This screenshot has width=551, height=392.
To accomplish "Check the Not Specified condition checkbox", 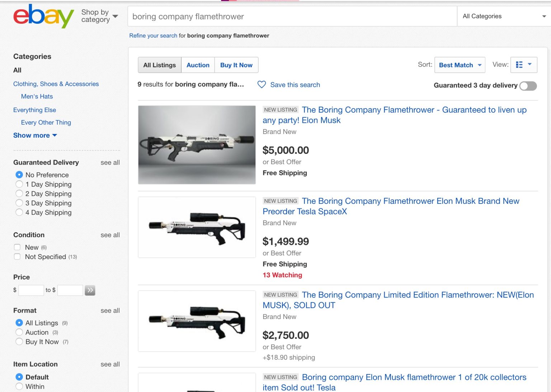I will click(x=17, y=257).
